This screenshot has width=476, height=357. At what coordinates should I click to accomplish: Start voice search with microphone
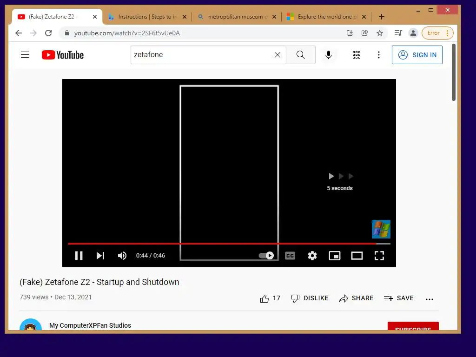(x=329, y=55)
